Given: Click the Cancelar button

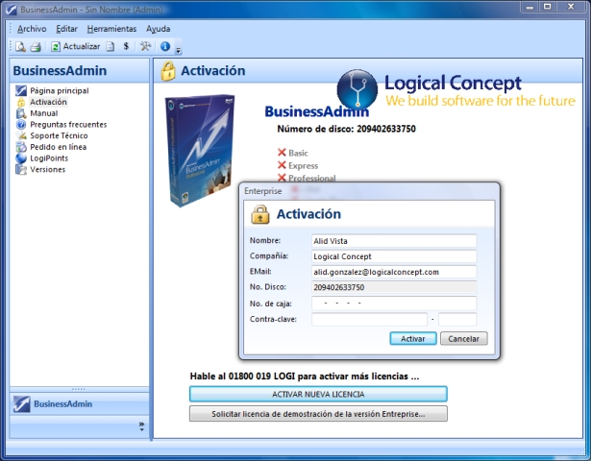Looking at the screenshot, I should click(x=463, y=338).
